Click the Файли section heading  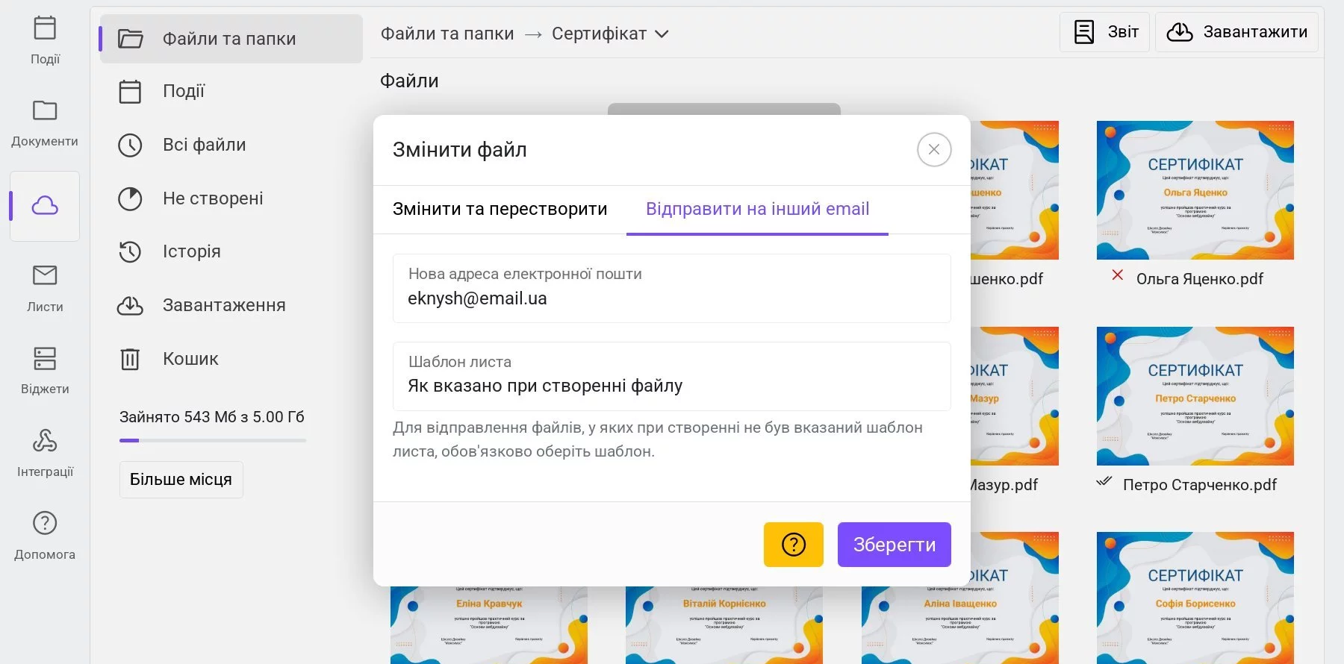409,81
